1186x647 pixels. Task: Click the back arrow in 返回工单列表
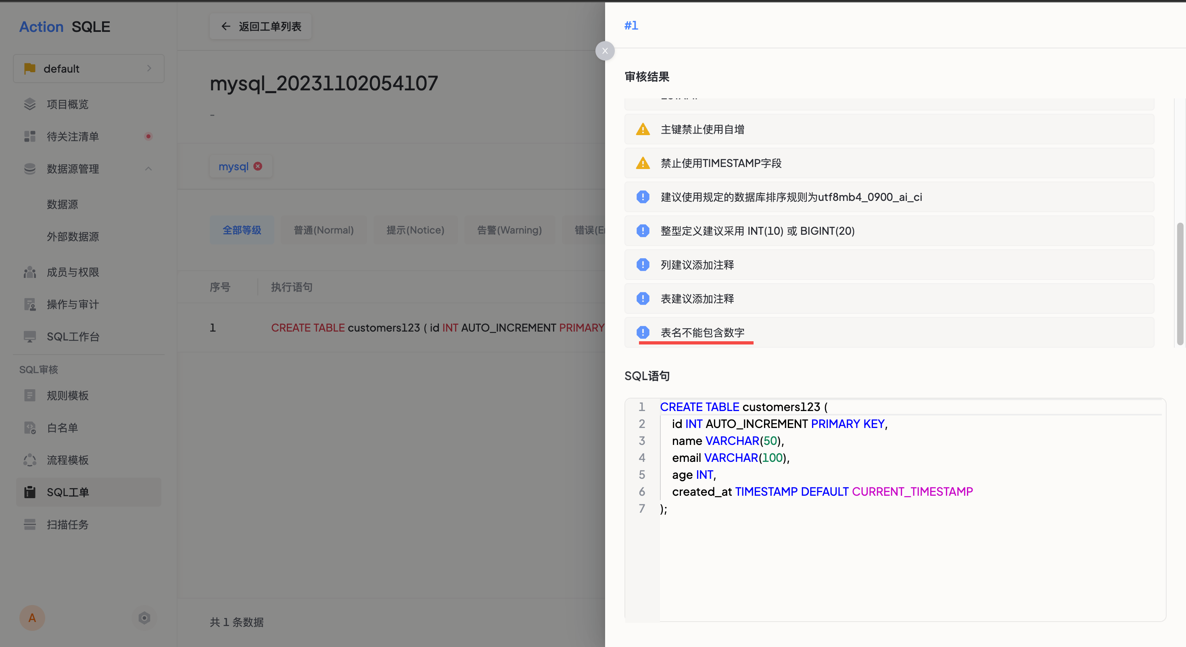click(226, 26)
